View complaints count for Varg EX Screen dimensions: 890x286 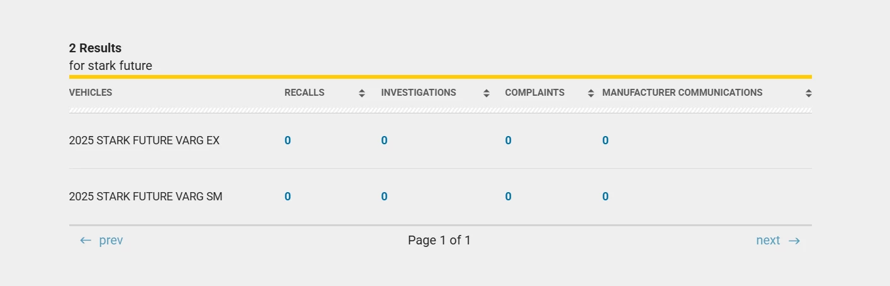(x=508, y=140)
